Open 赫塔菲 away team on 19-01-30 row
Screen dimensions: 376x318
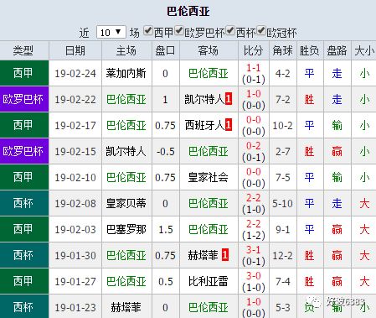[203, 255]
